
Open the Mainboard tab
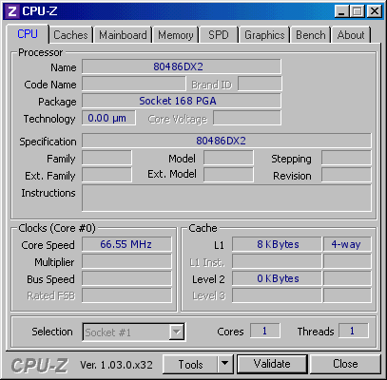click(123, 35)
